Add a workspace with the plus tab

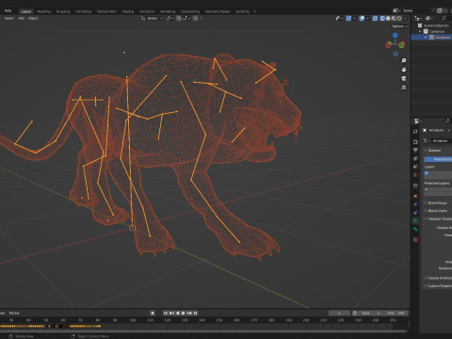254,11
